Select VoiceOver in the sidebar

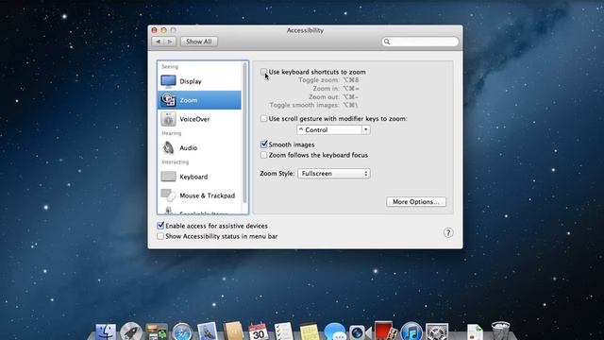pyautogui.click(x=199, y=119)
